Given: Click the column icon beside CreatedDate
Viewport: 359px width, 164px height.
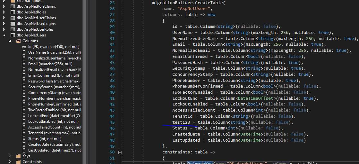Looking at the screenshot, I should click(x=24, y=144).
